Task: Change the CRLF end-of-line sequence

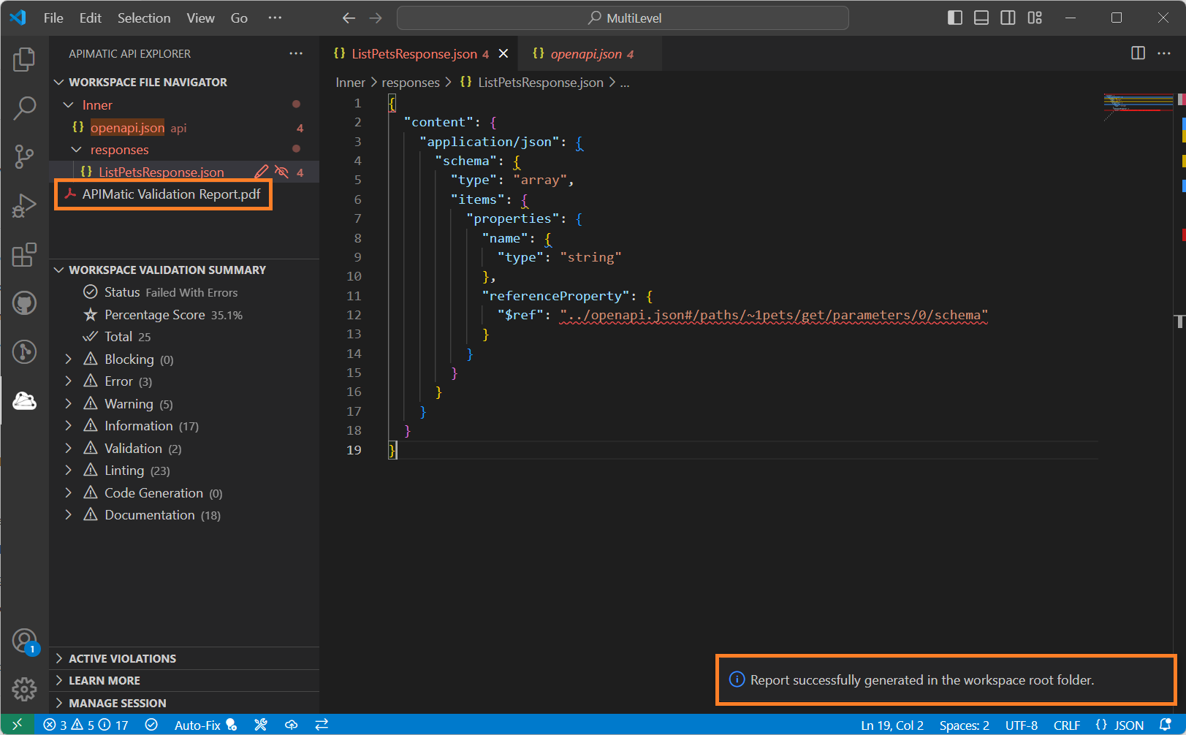Action: 1067,725
